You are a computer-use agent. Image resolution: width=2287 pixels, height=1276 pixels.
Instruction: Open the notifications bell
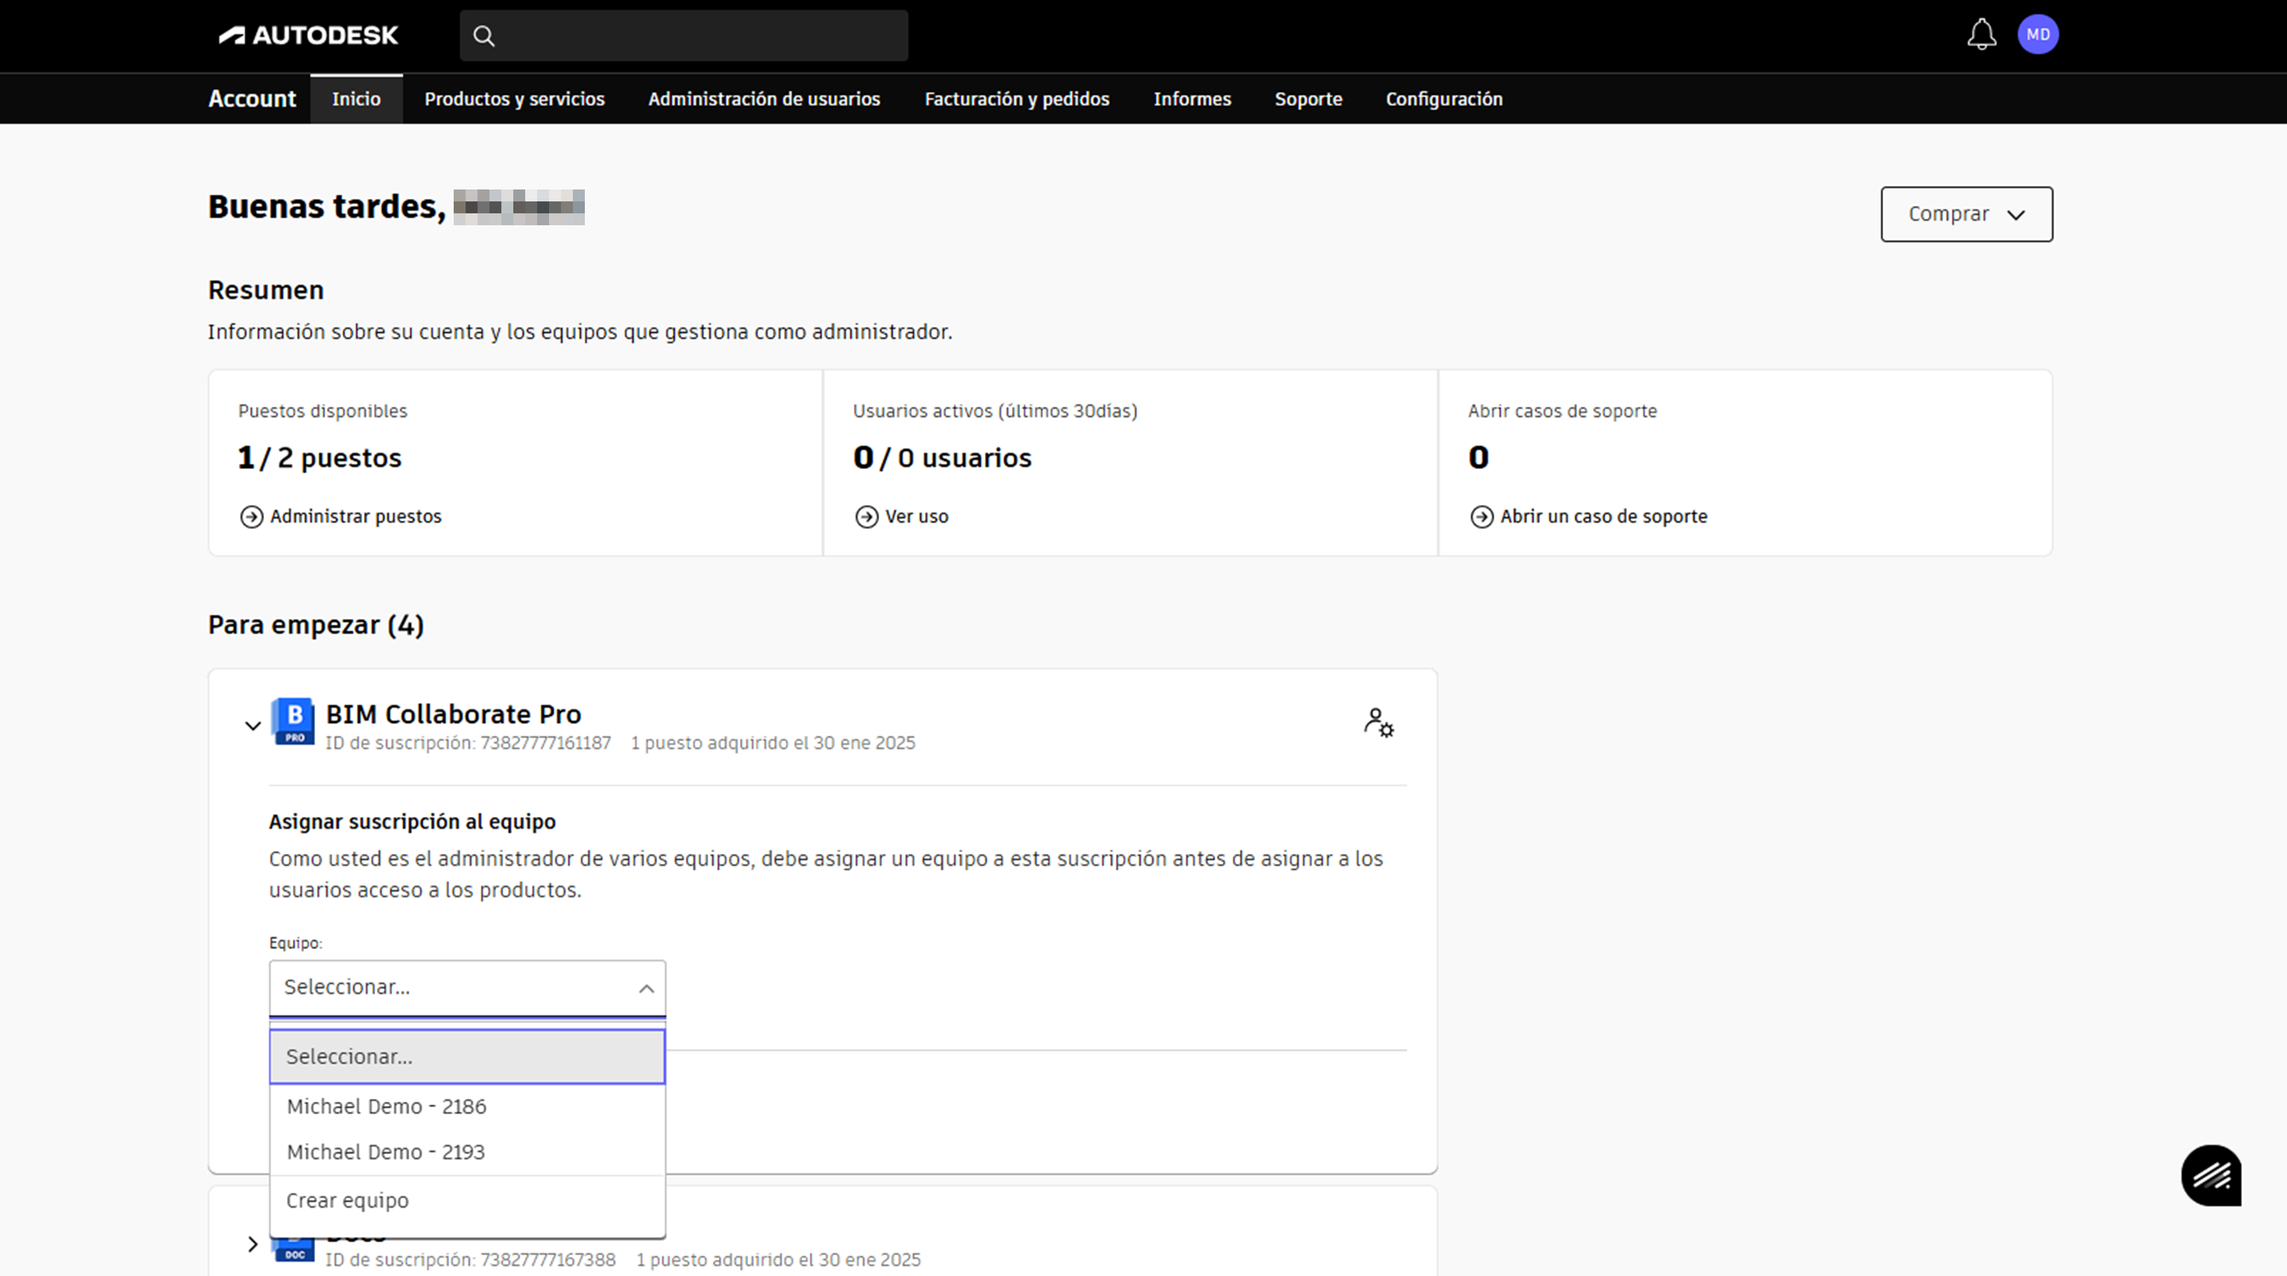pyautogui.click(x=1981, y=36)
